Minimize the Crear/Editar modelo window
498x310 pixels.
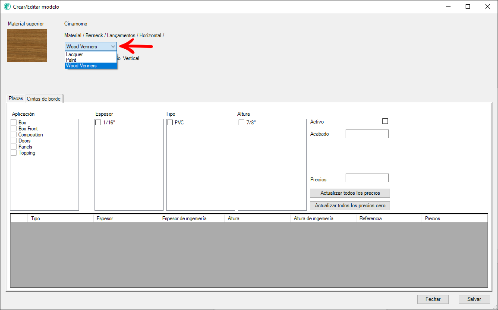[448, 6]
